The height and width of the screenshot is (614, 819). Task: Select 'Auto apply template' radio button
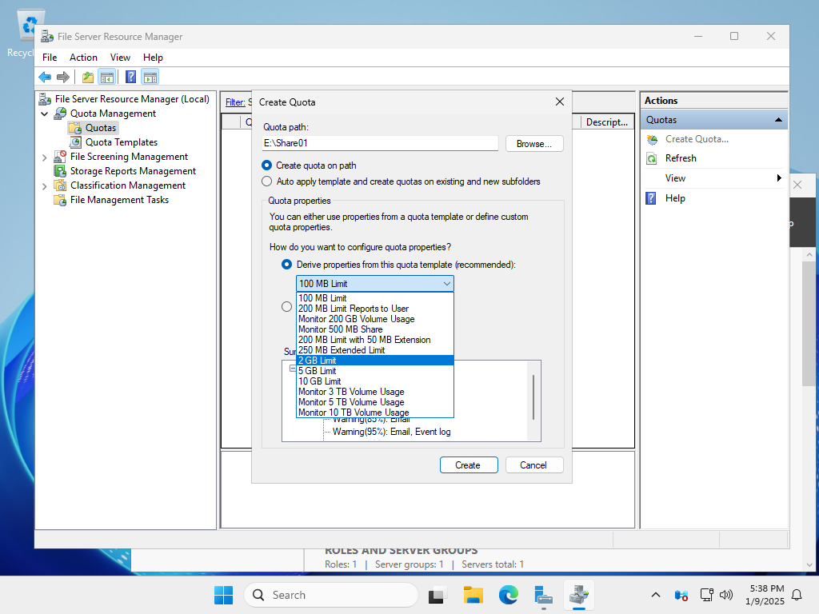click(x=266, y=181)
